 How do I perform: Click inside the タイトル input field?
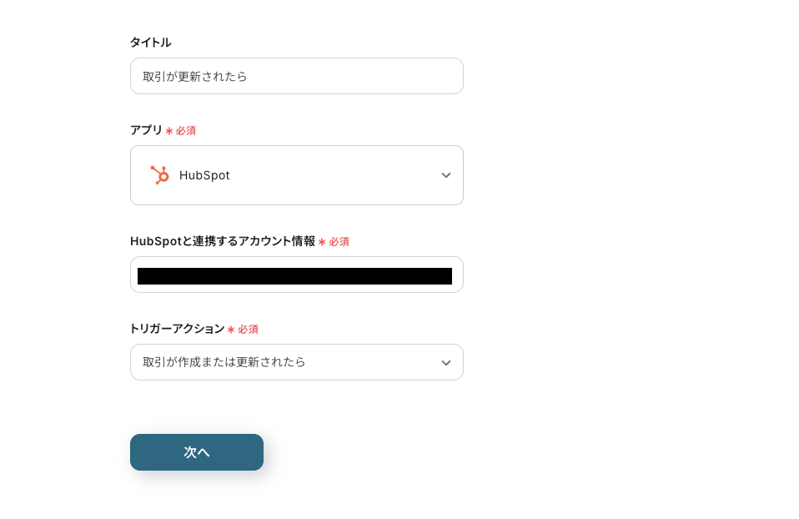[297, 76]
